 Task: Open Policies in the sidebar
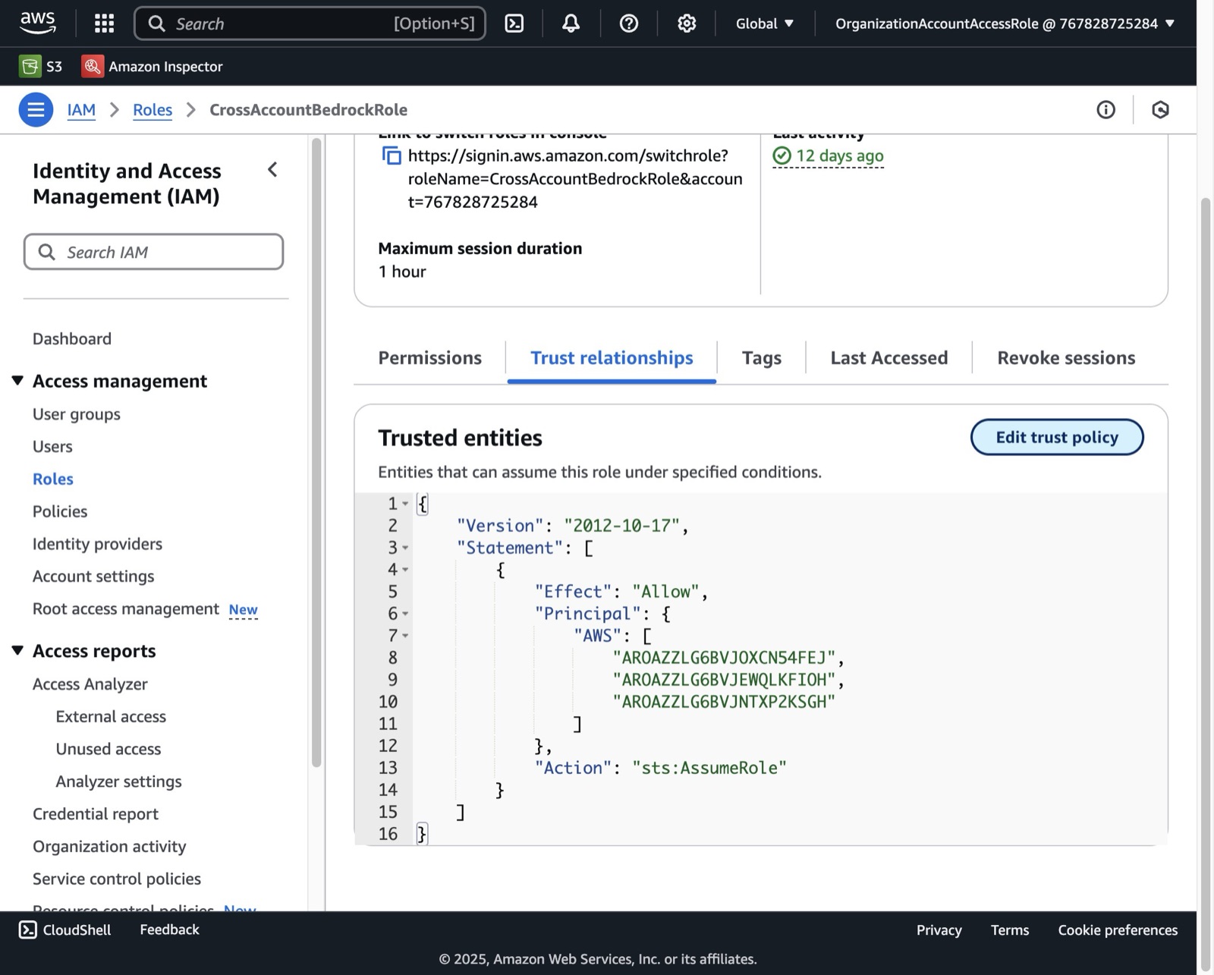pos(60,511)
